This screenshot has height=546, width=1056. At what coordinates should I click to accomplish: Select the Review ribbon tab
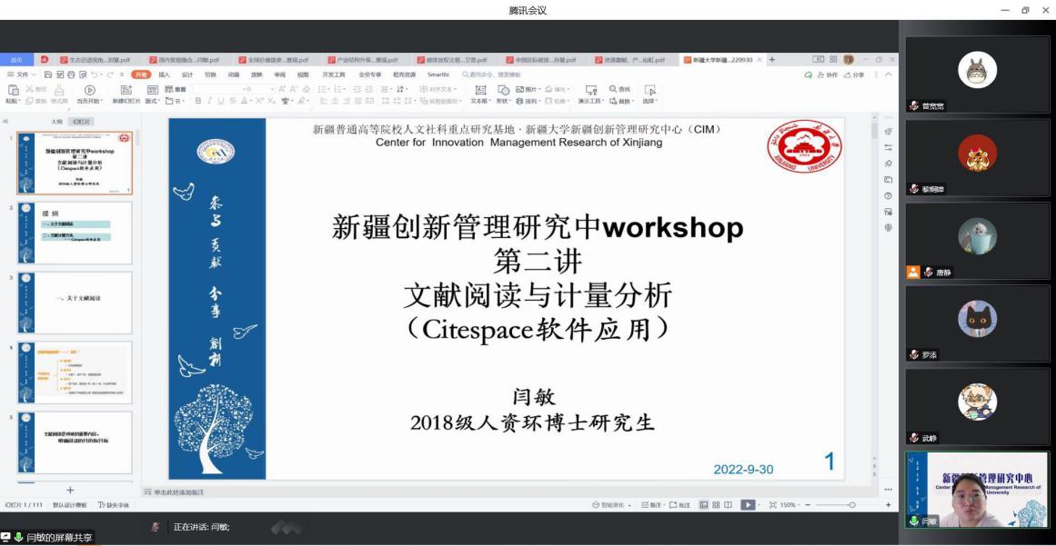[x=279, y=74]
